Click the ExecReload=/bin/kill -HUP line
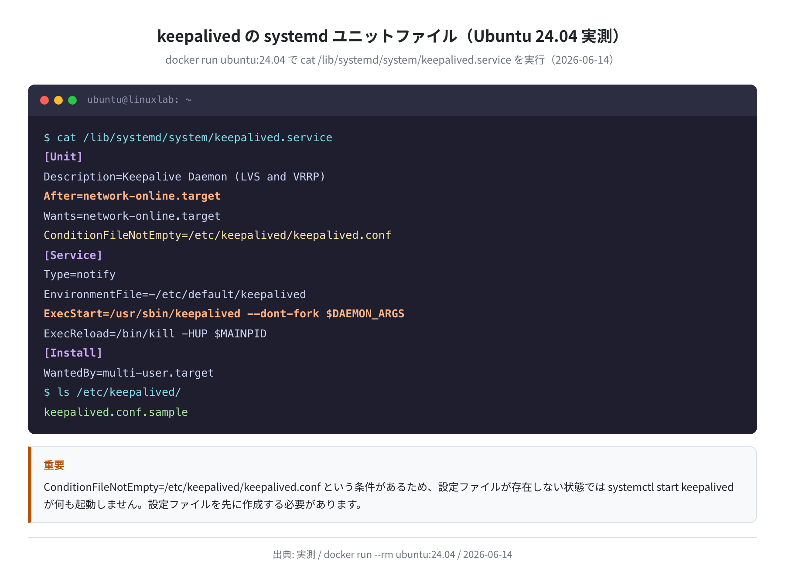 [155, 333]
